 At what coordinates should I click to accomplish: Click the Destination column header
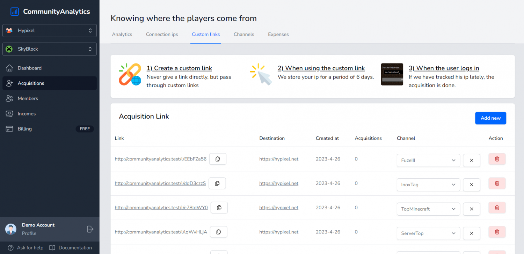272,138
